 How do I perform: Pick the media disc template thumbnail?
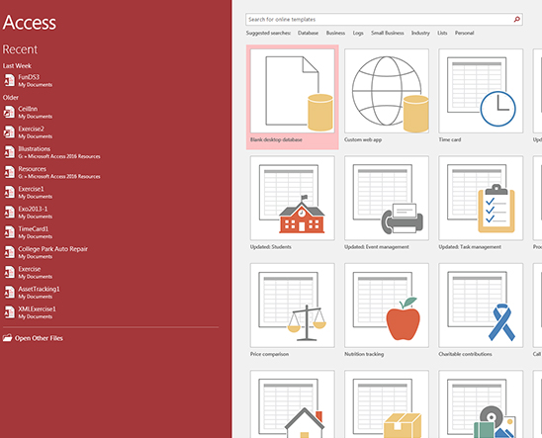[x=481, y=404]
